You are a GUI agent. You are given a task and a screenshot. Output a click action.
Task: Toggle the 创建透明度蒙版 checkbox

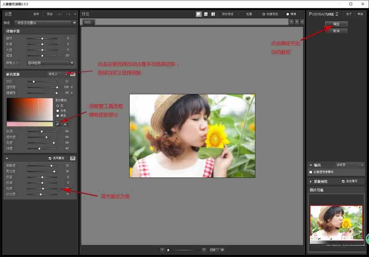311,172
